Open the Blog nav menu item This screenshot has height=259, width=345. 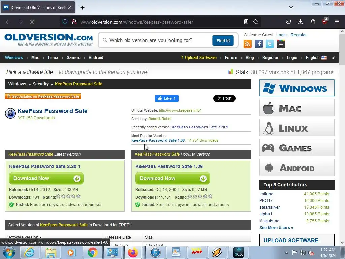(250, 58)
